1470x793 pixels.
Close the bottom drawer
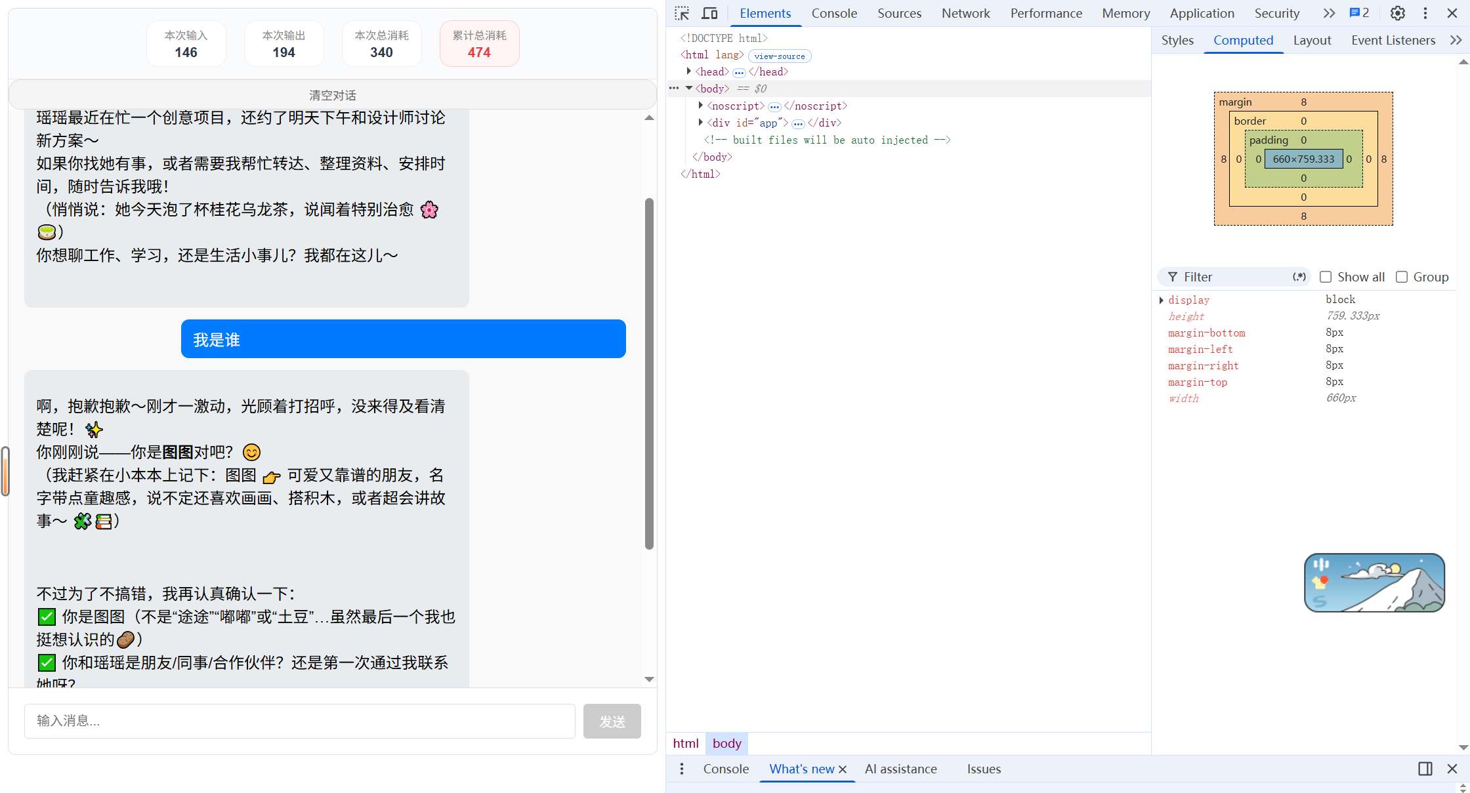coord(1452,769)
